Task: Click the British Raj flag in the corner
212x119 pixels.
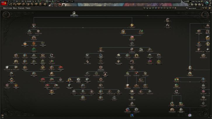Action: (x=4, y=3)
